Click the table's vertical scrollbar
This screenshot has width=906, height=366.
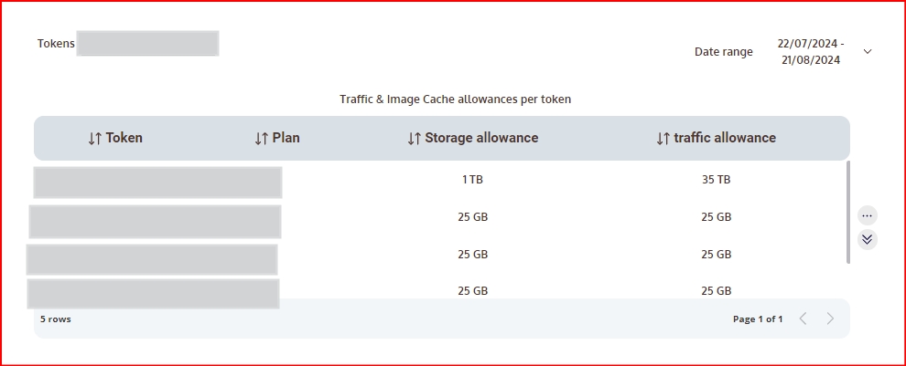[848, 212]
